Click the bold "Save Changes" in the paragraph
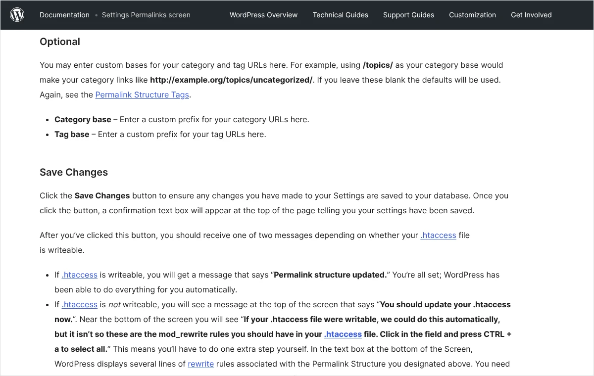 [x=102, y=195]
